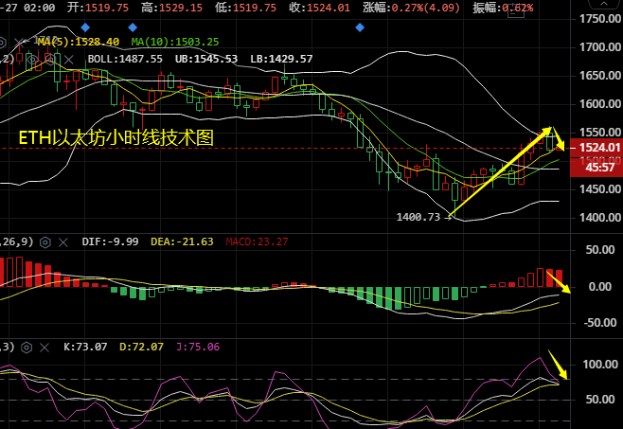Click the leftmost blue diamond event marker
Viewport: 623px width, 429px height.
coord(86,27)
